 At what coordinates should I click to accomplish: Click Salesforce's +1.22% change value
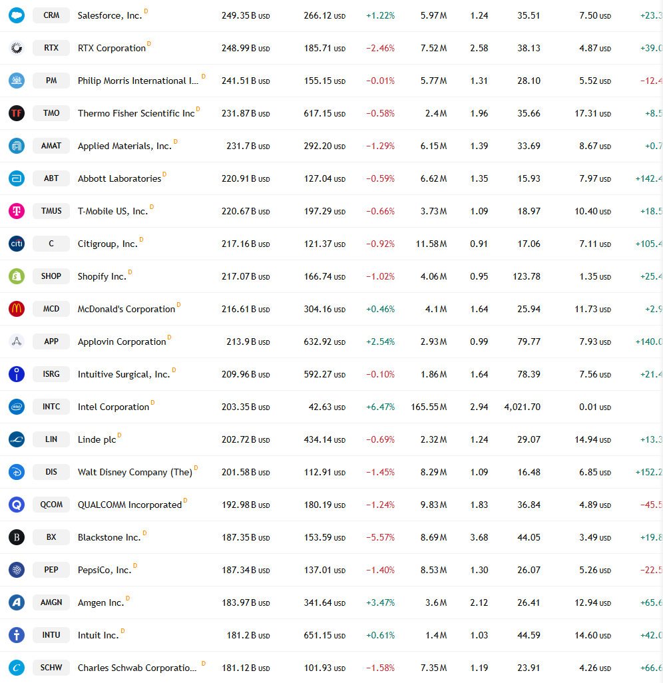380,16
